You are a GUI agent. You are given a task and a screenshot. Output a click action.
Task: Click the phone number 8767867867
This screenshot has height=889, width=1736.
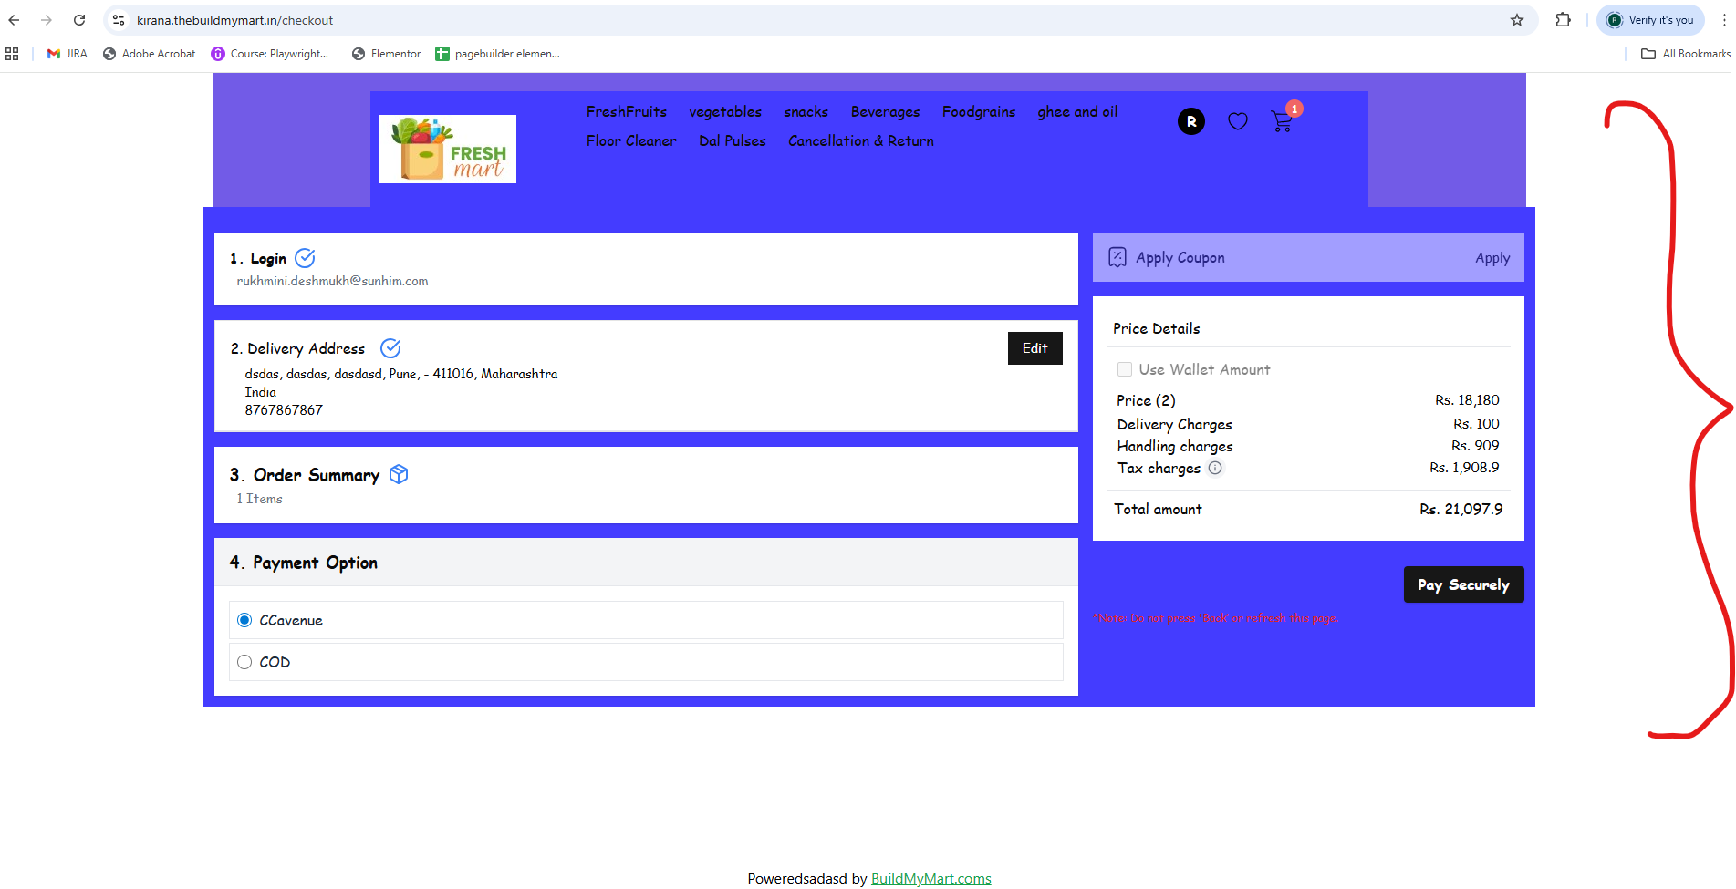(x=284, y=410)
